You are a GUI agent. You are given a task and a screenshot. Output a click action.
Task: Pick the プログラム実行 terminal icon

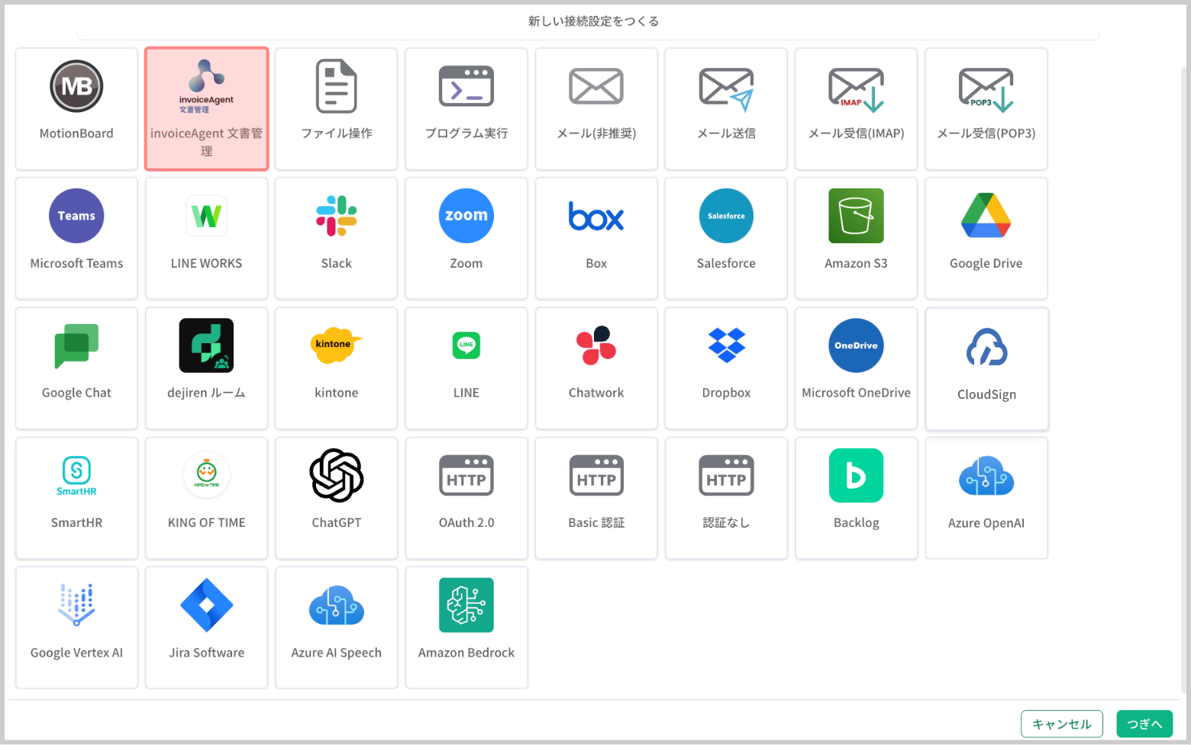click(466, 86)
